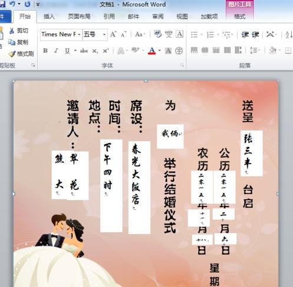Click the Line Spacing icon
Screen dimensions: 293x287
point(254,51)
